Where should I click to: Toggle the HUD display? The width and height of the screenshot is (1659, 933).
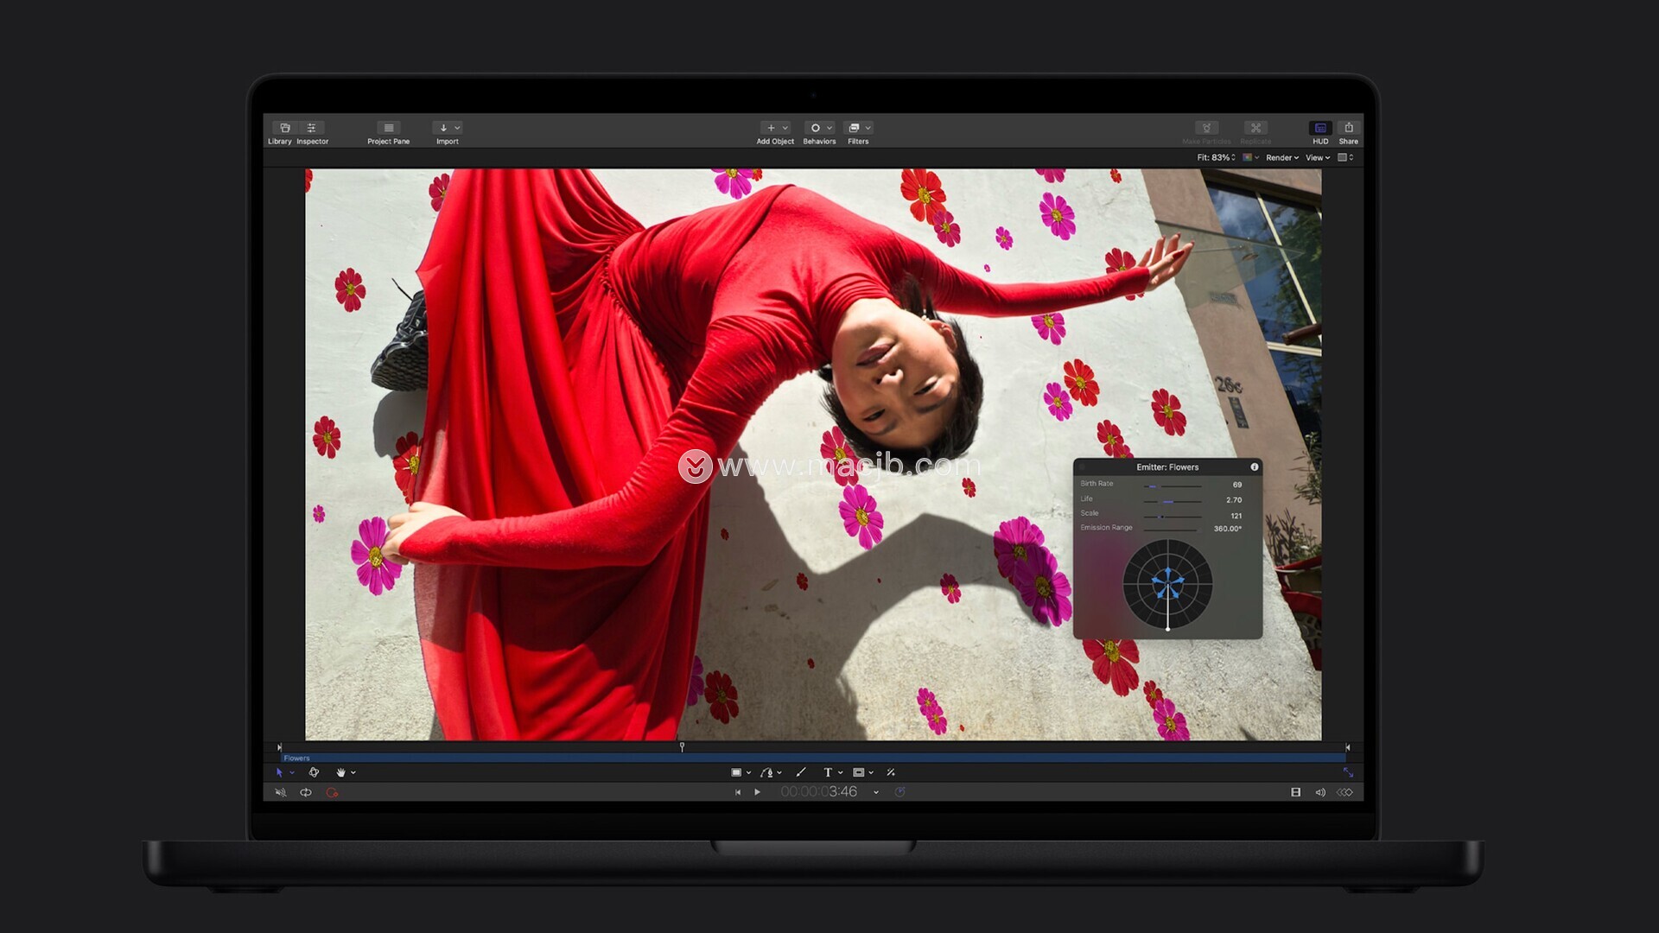coord(1320,128)
